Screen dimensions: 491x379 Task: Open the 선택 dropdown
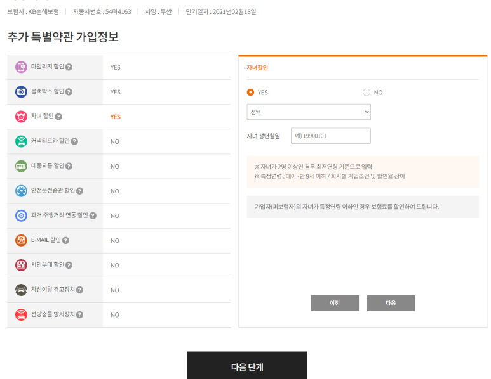pos(309,112)
